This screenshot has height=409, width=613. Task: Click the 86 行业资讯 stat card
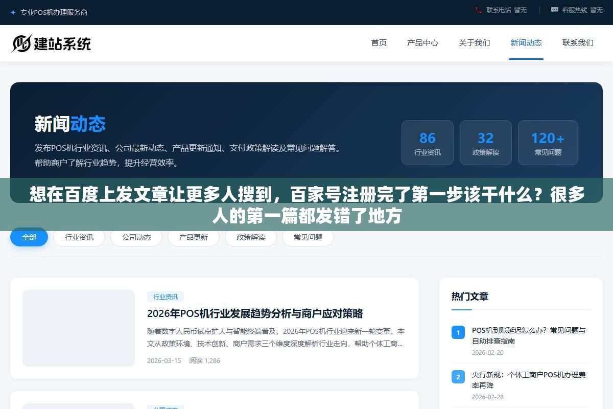point(428,143)
